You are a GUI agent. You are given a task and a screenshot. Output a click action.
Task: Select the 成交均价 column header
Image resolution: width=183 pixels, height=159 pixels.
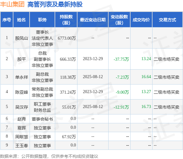[x=141, y=20]
